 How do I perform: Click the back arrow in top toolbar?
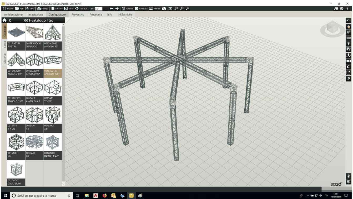111,9
